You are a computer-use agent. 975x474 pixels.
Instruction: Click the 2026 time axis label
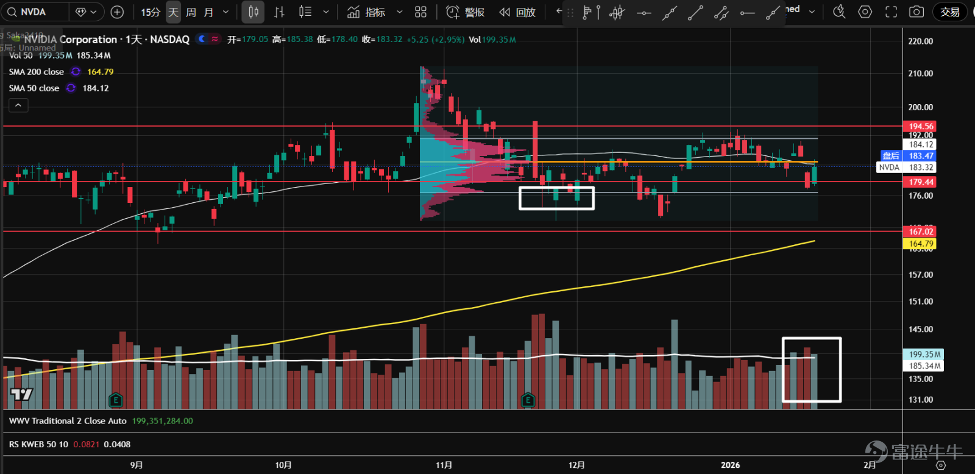(730, 465)
